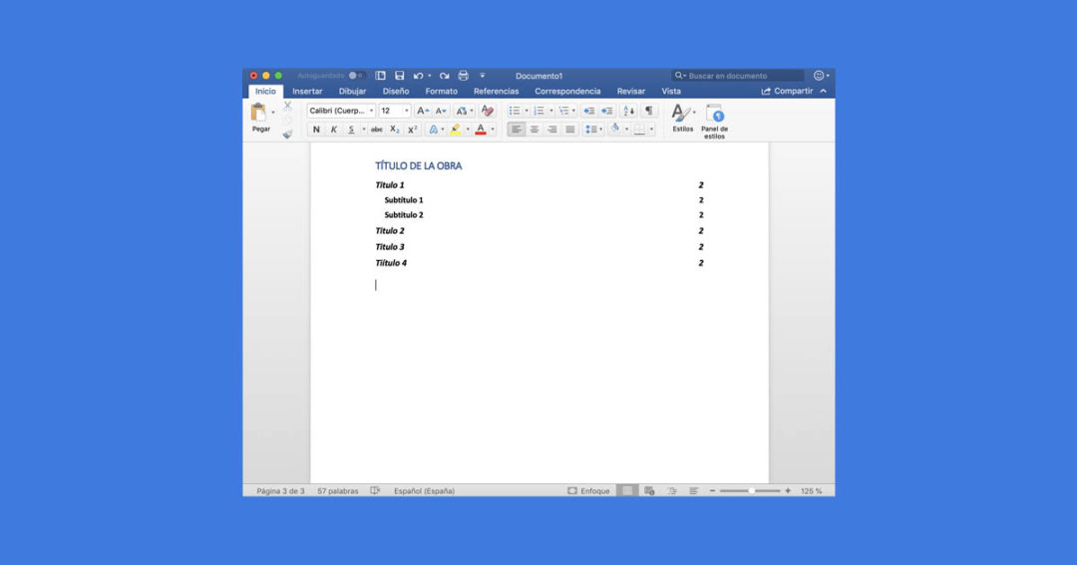Click the Decrease indent icon
The image size is (1077, 565).
coord(588,111)
